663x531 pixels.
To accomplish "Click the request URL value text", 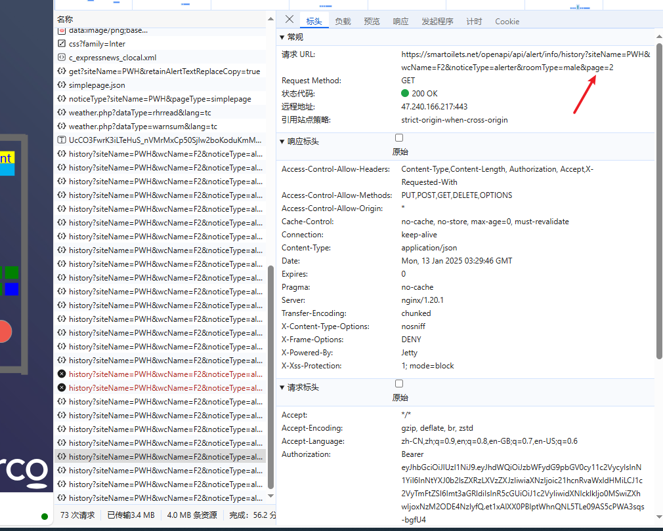I will pos(526,61).
